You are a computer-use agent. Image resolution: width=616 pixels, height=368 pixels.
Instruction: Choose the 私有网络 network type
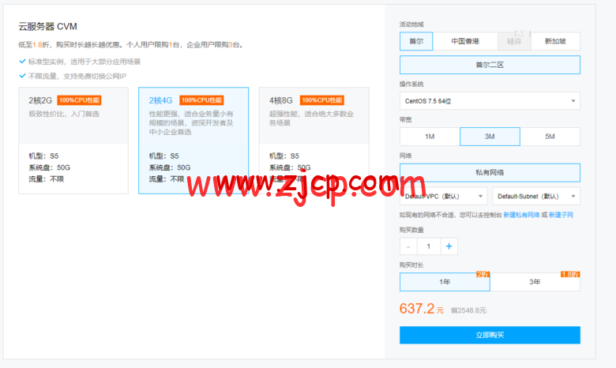[x=490, y=172]
